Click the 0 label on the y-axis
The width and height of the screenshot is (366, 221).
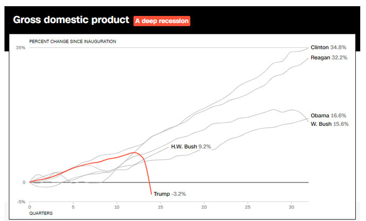pos(24,182)
